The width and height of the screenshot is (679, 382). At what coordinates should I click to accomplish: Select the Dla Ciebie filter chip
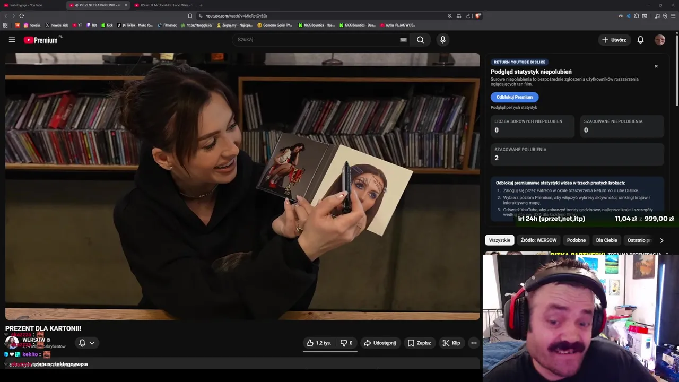[x=606, y=240]
